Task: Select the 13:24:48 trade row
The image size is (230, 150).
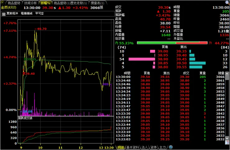Action: coord(170,81)
